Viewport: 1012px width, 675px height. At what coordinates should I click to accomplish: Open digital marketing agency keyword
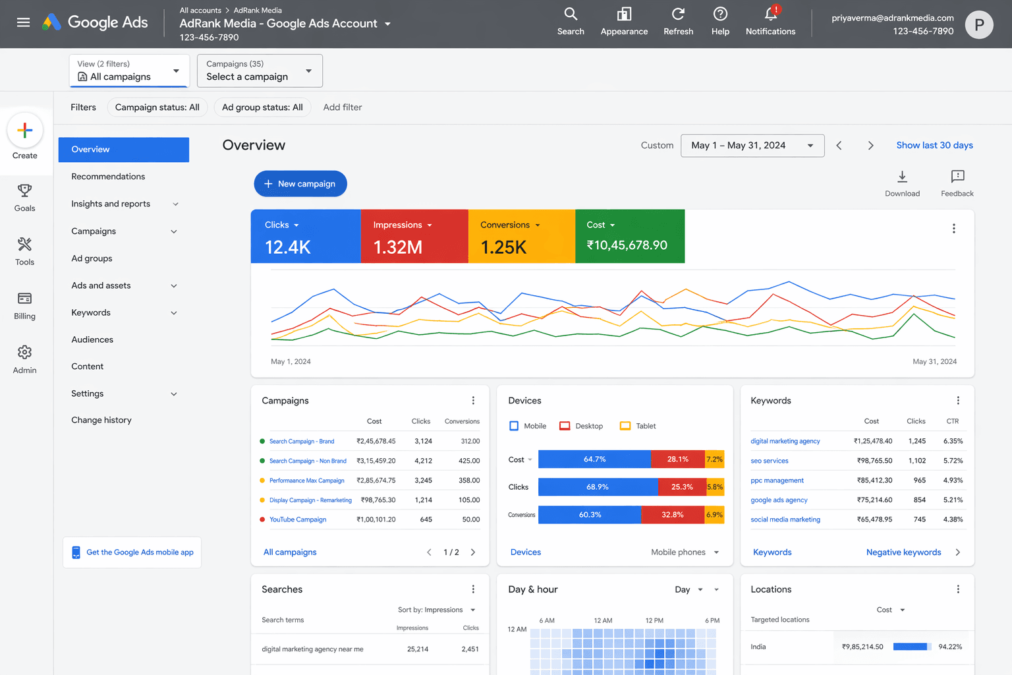[x=785, y=442]
